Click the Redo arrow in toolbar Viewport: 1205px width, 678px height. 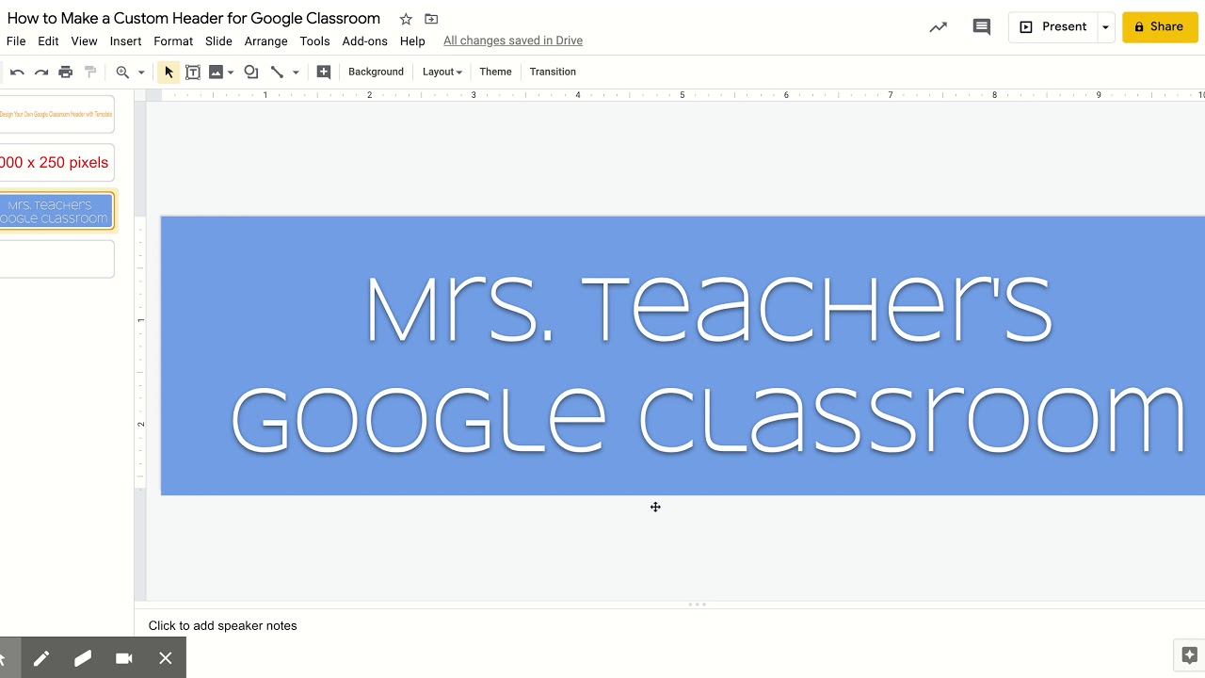point(41,72)
